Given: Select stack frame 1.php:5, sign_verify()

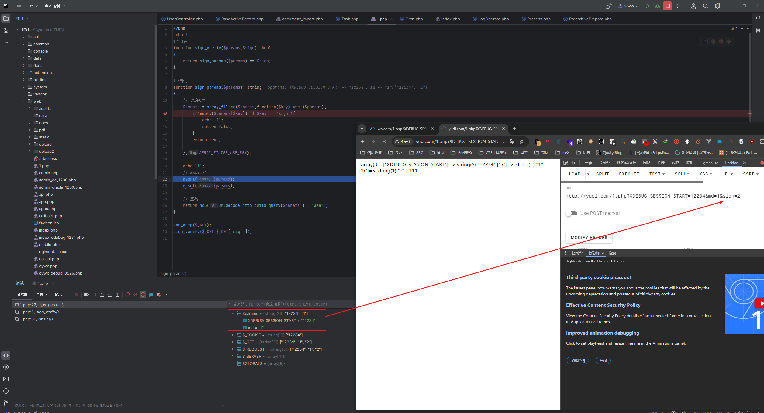Looking at the screenshot, I should [x=119, y=312].
